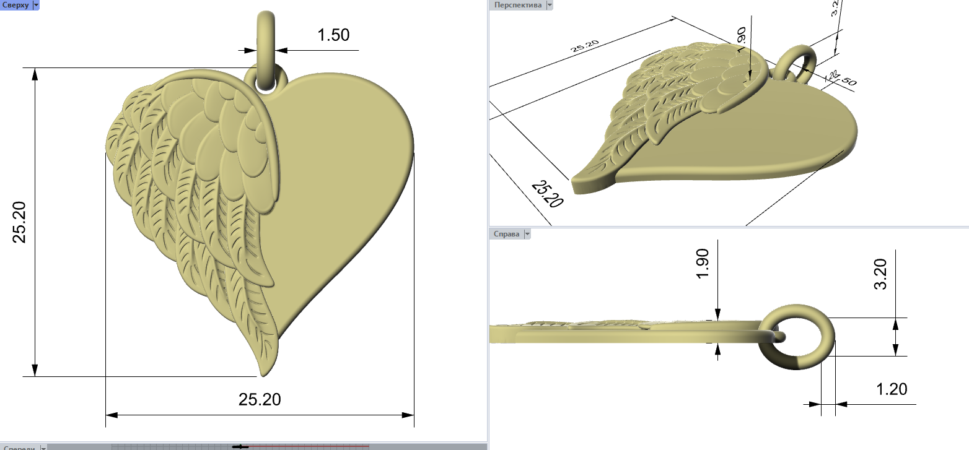The height and width of the screenshot is (450, 969).
Task: Open the Сверху viewport dropdown arrow
Action: click(x=35, y=4)
